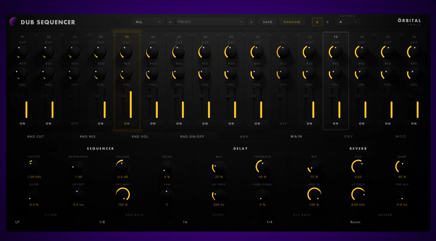Click the delay HP FREQ knob
Image resolution: width=436 pixels, height=241 pixels.
point(219,195)
